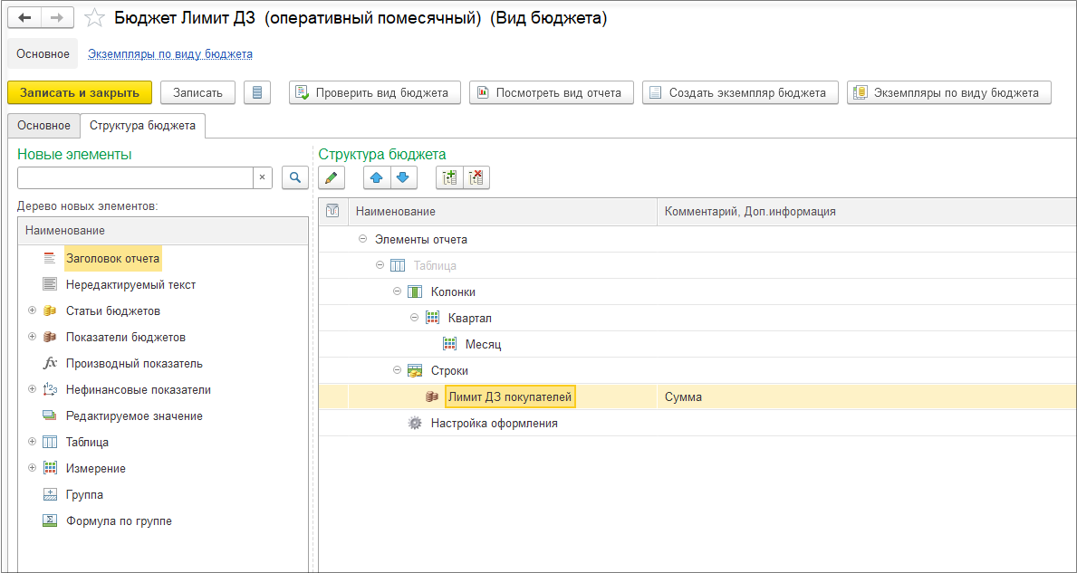Image resolution: width=1077 pixels, height=573 pixels.
Task: Click the magnifier search button
Action: pyautogui.click(x=294, y=177)
